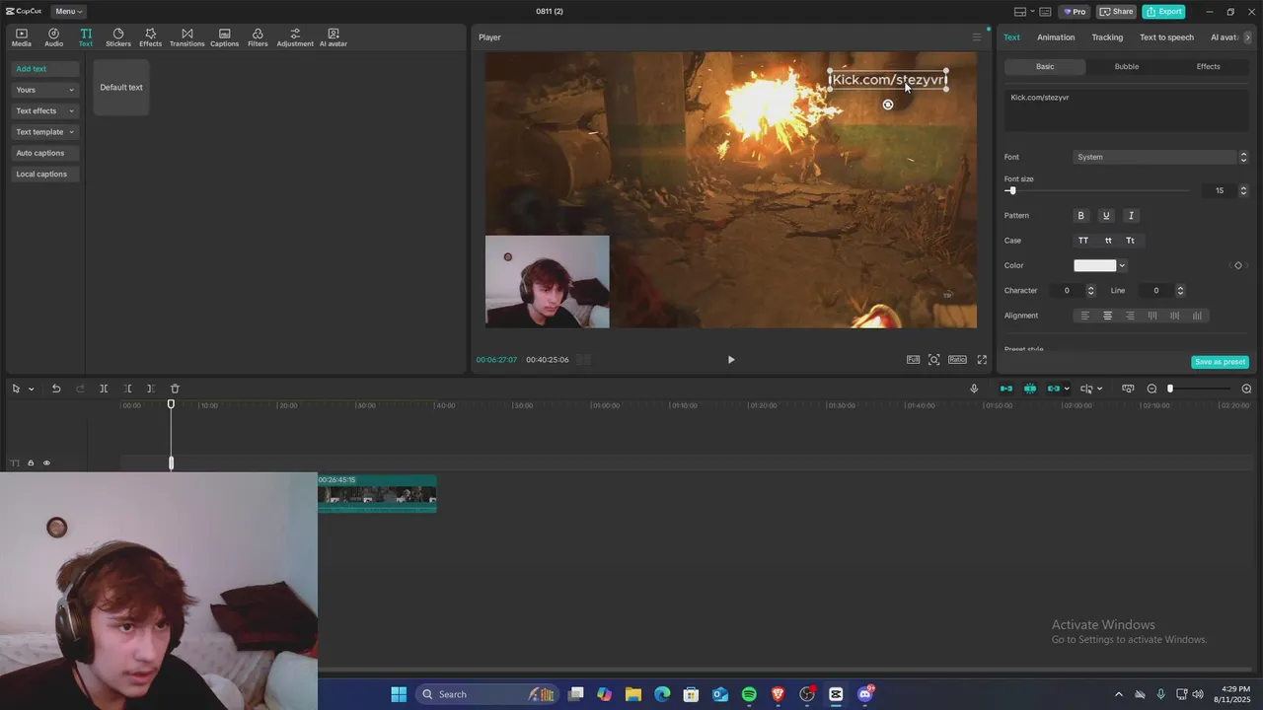Expand the Text template category
This screenshot has height=710, width=1263.
(x=44, y=132)
